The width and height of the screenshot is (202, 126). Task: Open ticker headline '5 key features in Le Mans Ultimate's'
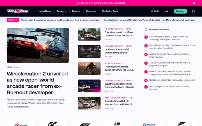[x=132, y=20]
